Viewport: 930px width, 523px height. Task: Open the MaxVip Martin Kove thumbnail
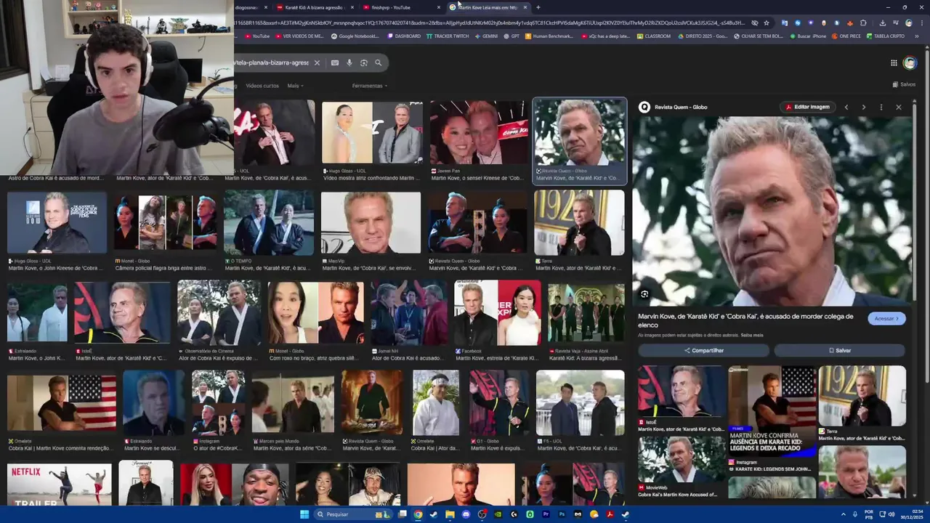pyautogui.click(x=371, y=223)
